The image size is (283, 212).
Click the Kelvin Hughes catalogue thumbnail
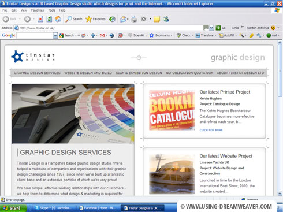pos(172,110)
